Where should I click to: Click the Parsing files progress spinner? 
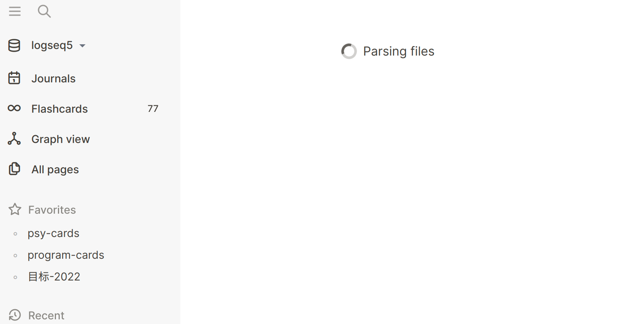click(349, 51)
